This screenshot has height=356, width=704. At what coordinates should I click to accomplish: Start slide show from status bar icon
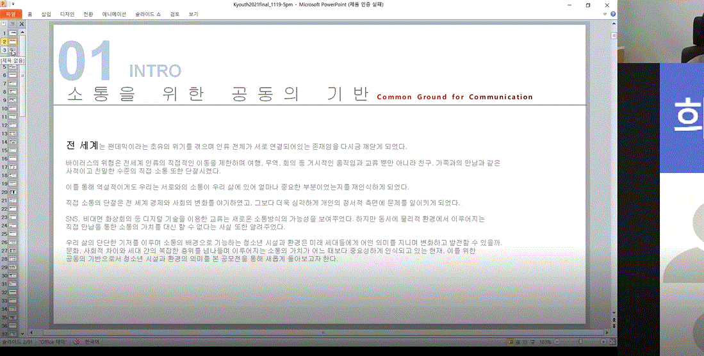(x=533, y=342)
